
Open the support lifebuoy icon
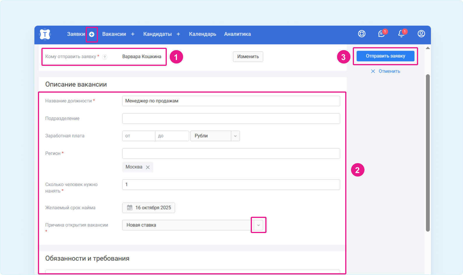click(362, 34)
